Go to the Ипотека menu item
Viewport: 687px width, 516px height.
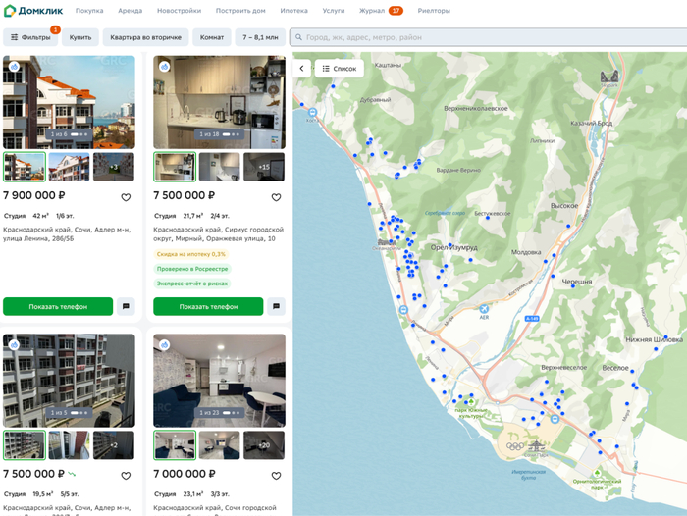pos(293,10)
